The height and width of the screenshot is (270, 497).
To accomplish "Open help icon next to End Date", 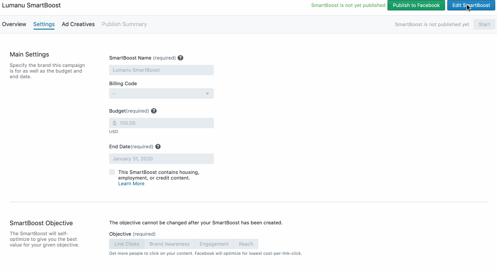I will 158,147.
